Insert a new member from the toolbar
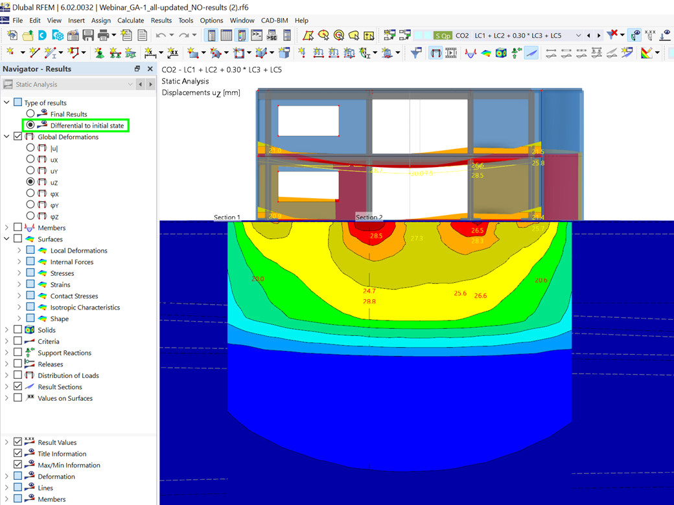Screen dimensions: 674x505 click(51, 53)
